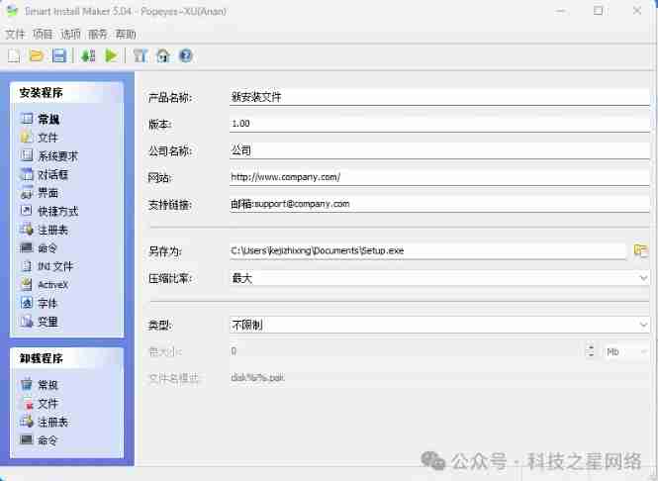Expand the 压缩比率 dropdown
The image size is (658, 481).
(643, 278)
